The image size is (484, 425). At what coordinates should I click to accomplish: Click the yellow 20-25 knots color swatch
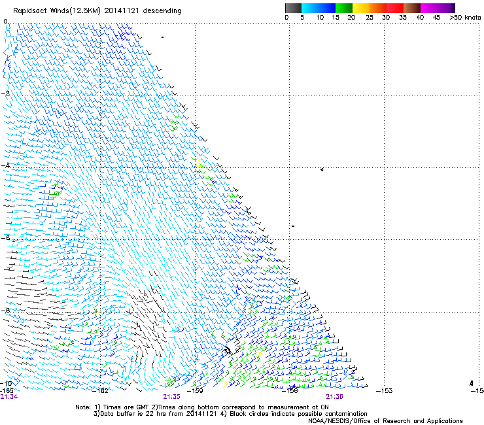361,8
